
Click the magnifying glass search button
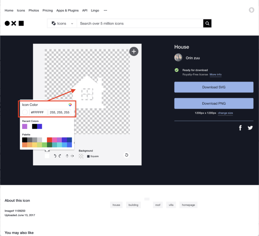[207, 23]
